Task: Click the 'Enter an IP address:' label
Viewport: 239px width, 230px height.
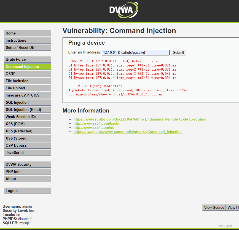Action: (x=84, y=52)
